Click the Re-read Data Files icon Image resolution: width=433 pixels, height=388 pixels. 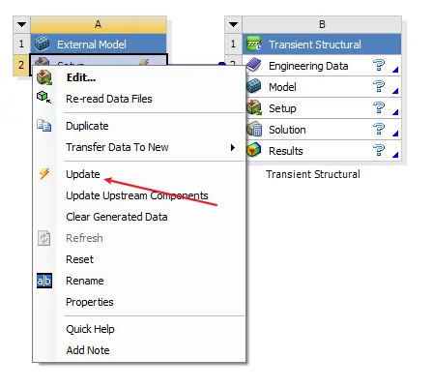coord(44,97)
